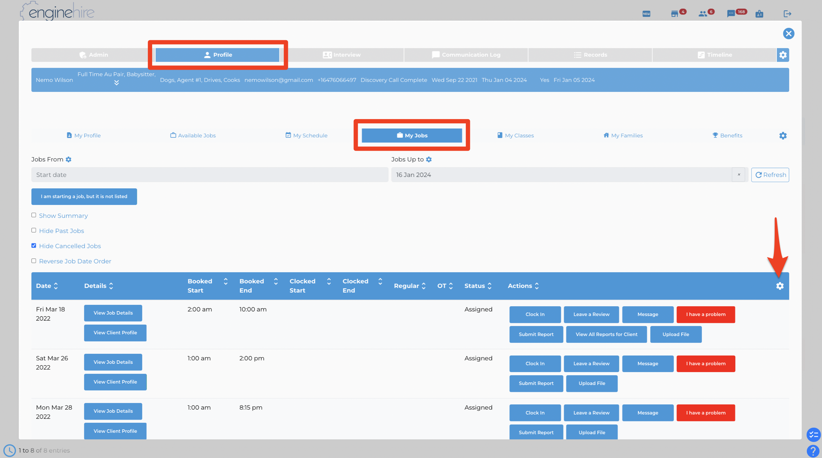Uncheck Hide Cancelled Jobs checkbox
The height and width of the screenshot is (458, 822).
point(34,246)
